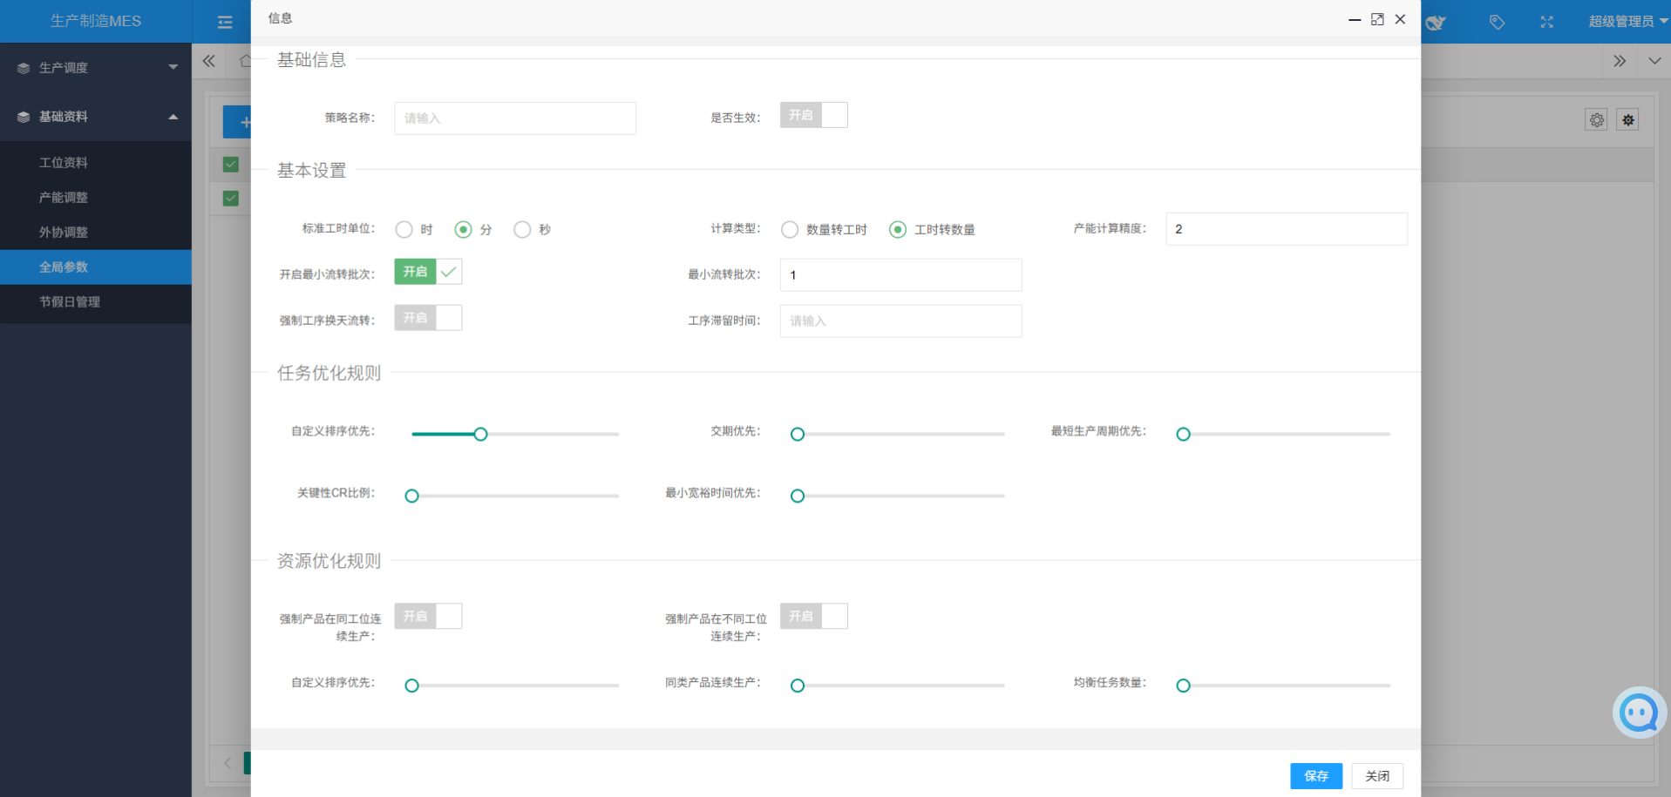This screenshot has height=797, width=1671.
Task: Click the 交期优先 slider handle
Action: coord(798,434)
